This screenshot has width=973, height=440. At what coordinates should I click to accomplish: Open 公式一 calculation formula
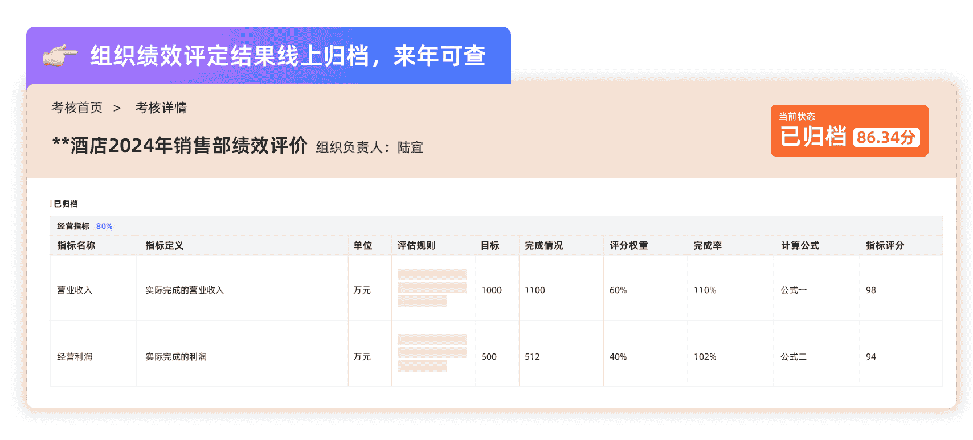pos(793,290)
